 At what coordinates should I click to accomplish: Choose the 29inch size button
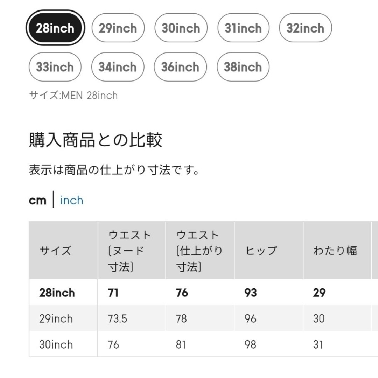tap(118, 28)
